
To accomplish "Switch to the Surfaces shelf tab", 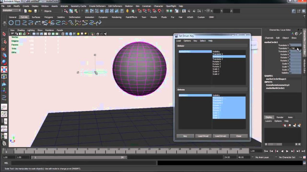I will tap(36, 17).
